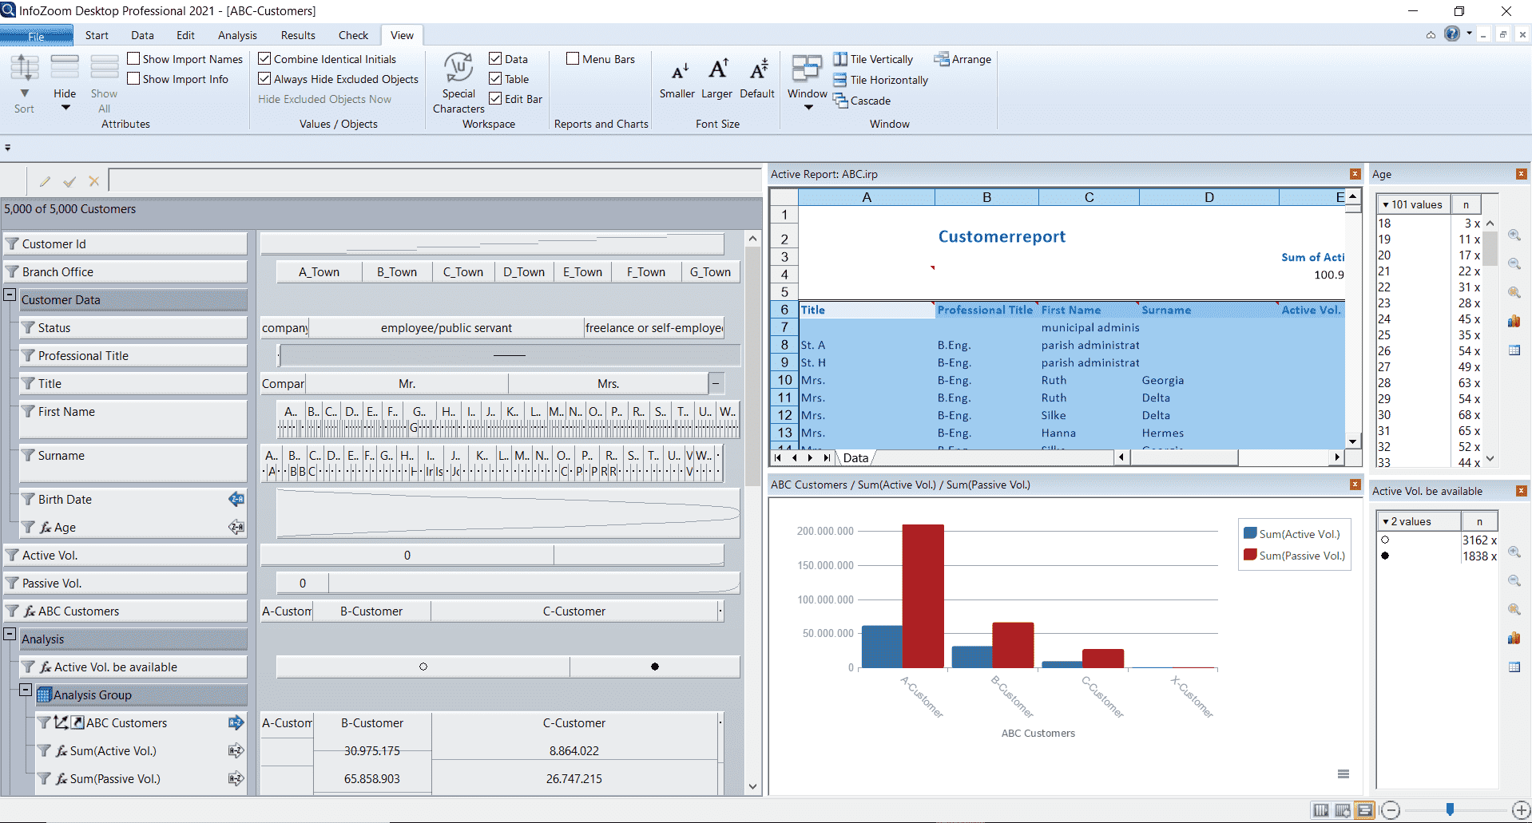Screen dimensions: 1532x823
Task: Toggle the Menu Bars checkbox
Action: coord(573,59)
